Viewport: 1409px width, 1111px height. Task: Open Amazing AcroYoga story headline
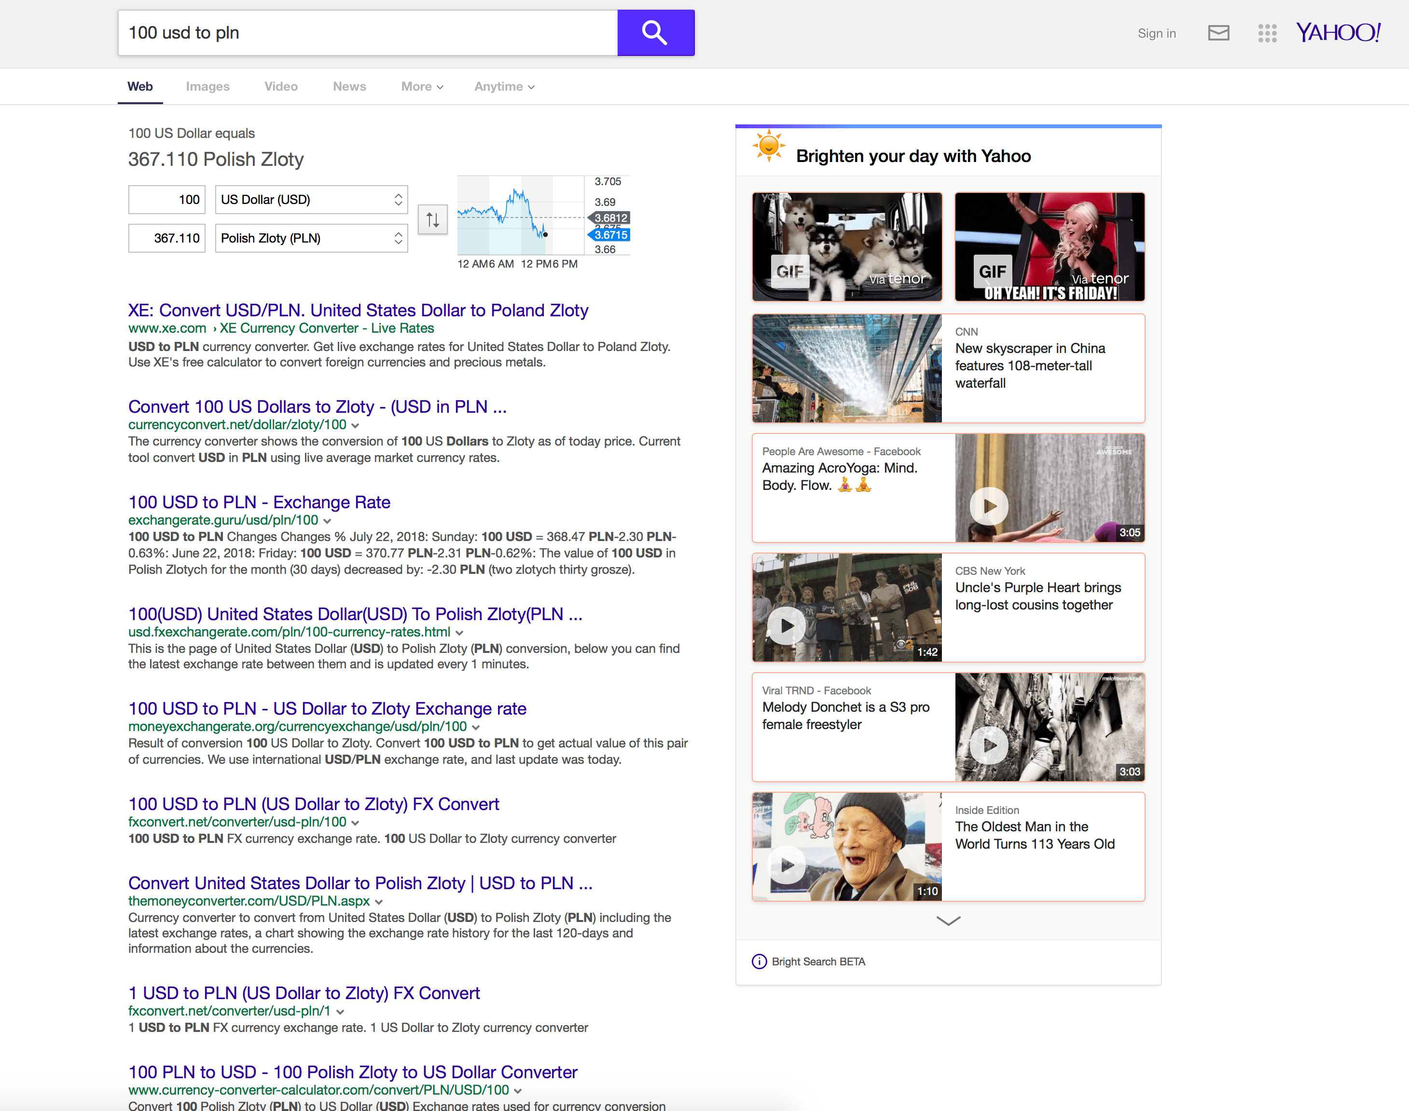[840, 477]
